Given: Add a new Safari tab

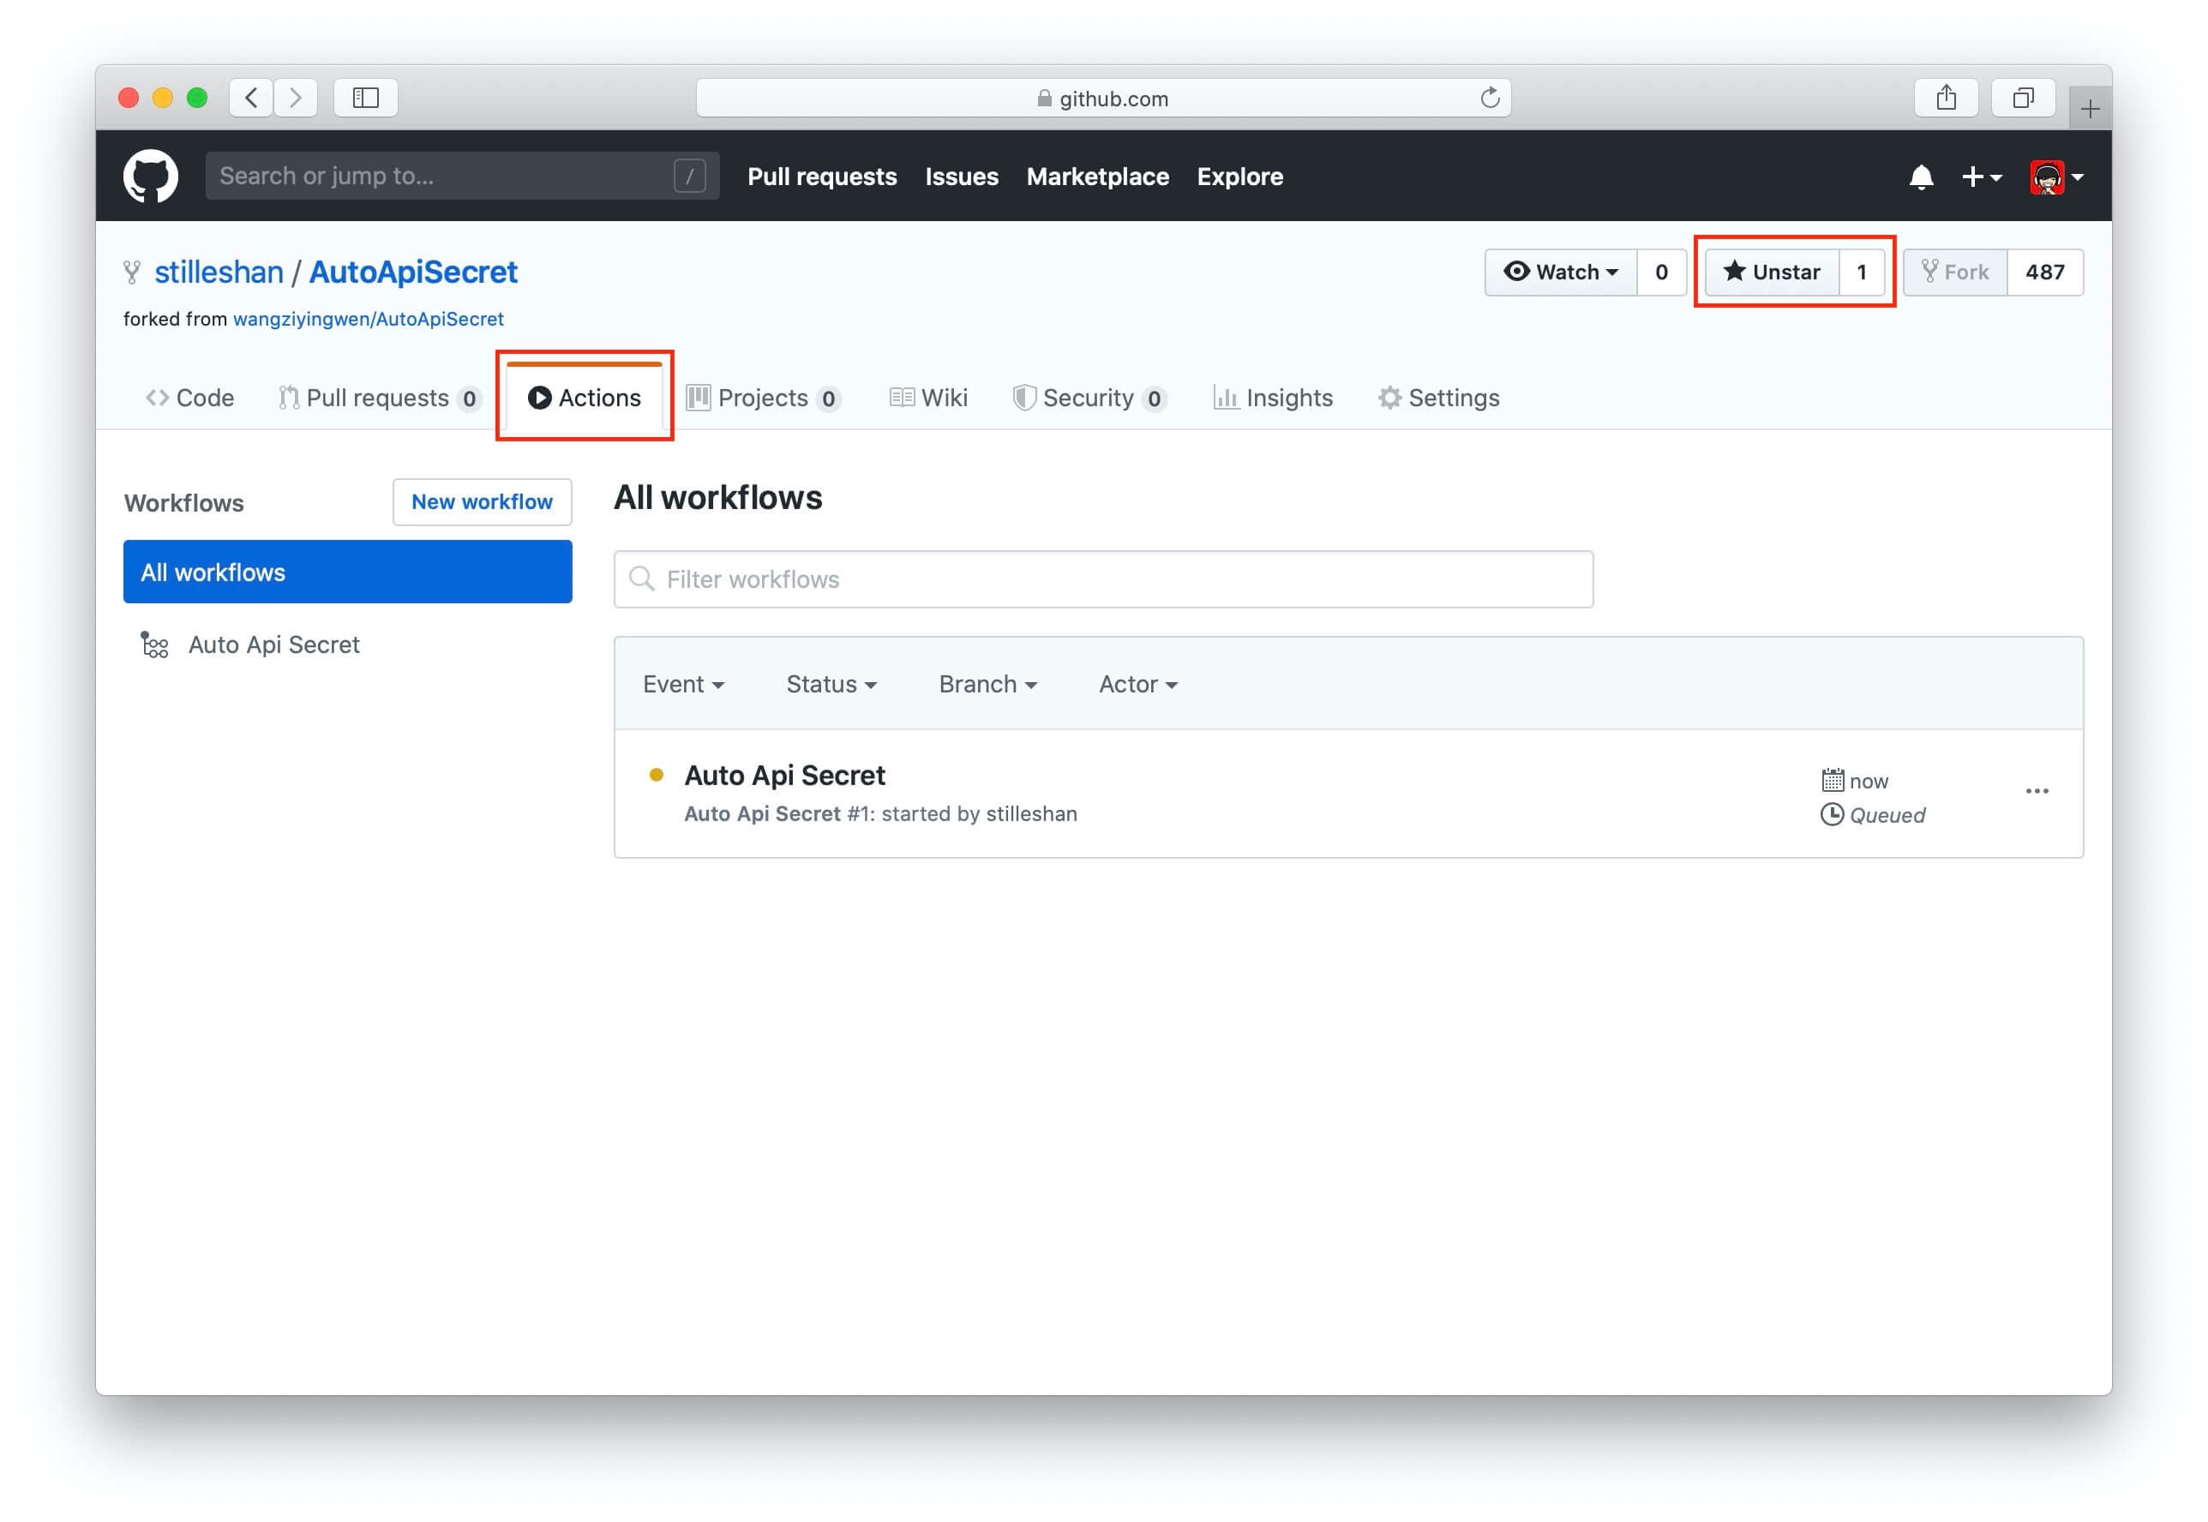Looking at the screenshot, I should click(2090, 109).
